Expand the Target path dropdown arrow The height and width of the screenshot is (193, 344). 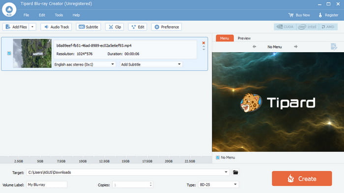[226, 172]
